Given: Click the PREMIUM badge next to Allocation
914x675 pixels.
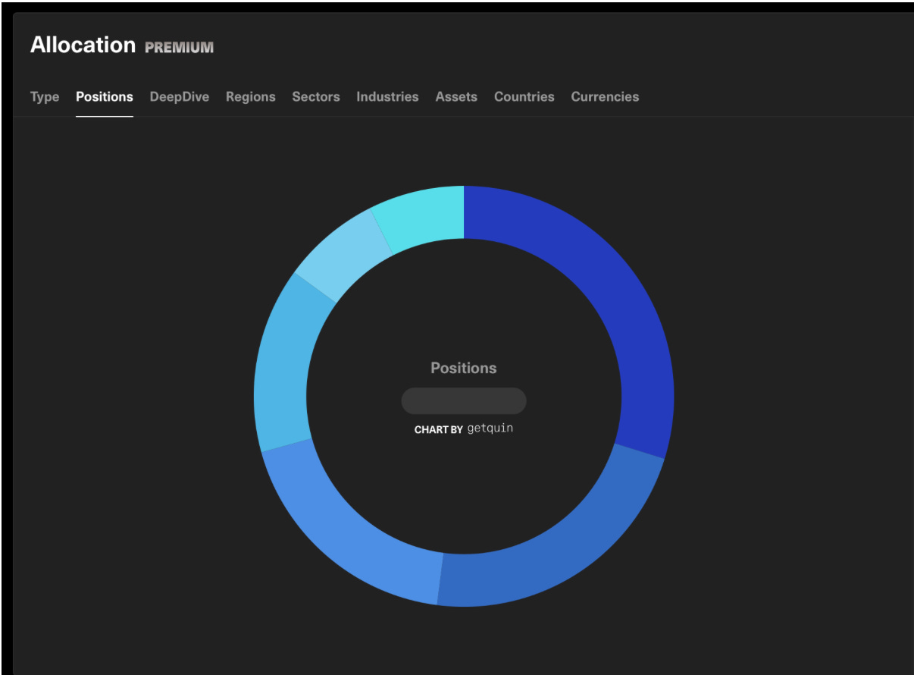Looking at the screenshot, I should click(x=180, y=48).
